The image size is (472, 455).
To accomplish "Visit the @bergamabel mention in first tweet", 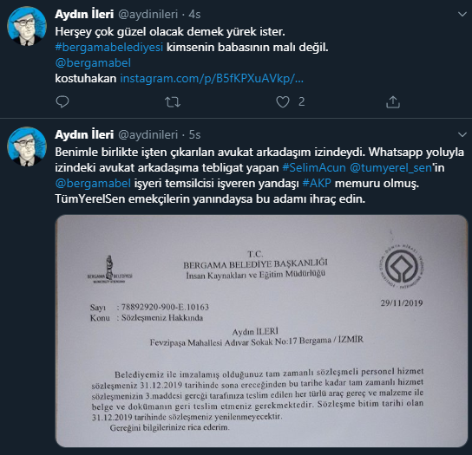I will (93, 63).
